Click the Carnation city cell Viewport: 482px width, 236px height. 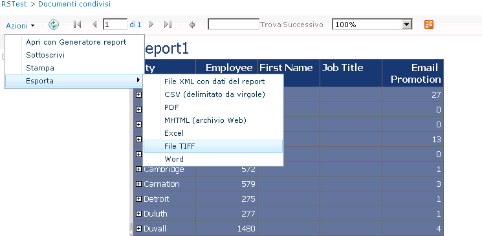click(162, 184)
